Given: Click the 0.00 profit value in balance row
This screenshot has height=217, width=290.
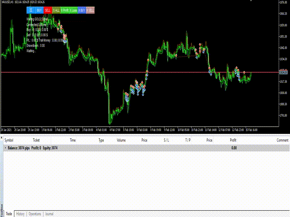Looking at the screenshot, I should pos(234,148).
